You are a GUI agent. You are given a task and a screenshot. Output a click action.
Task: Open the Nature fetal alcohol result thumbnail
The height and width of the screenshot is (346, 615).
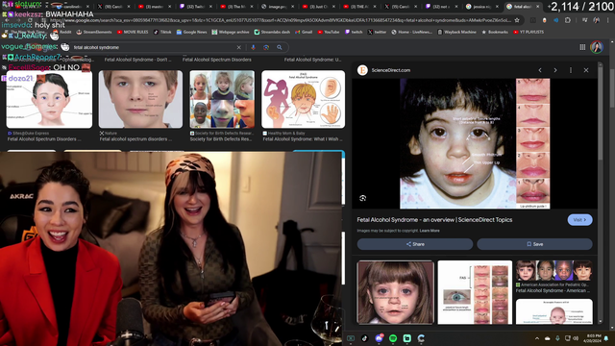(x=140, y=99)
